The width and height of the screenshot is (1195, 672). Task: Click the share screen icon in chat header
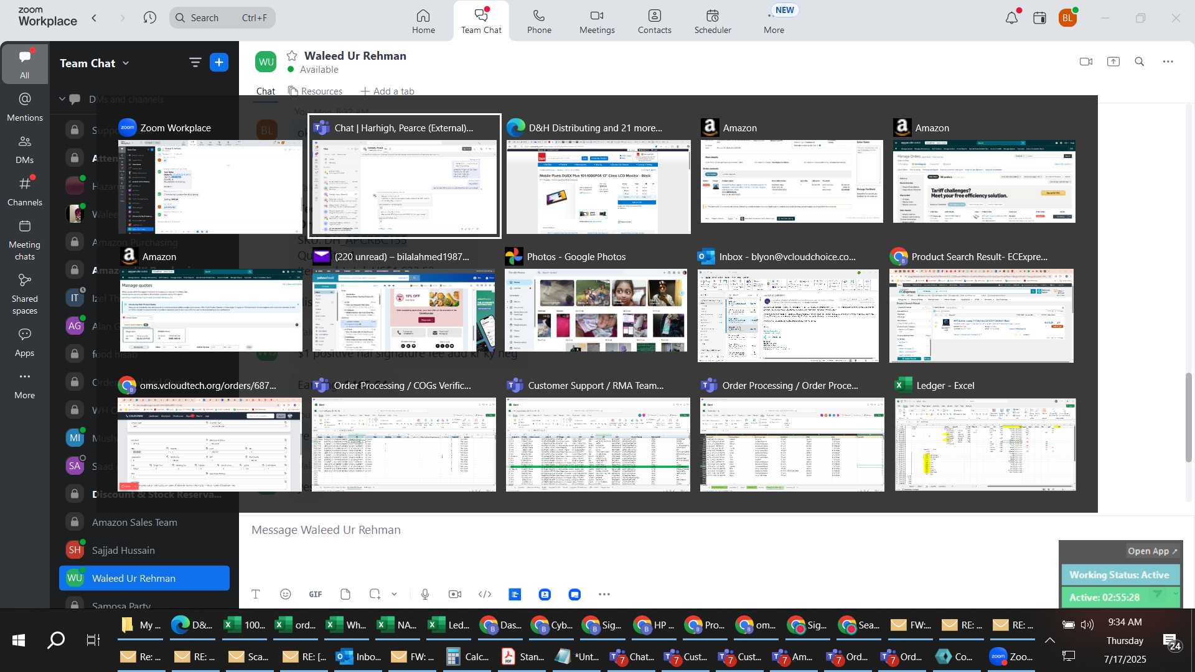[1113, 62]
